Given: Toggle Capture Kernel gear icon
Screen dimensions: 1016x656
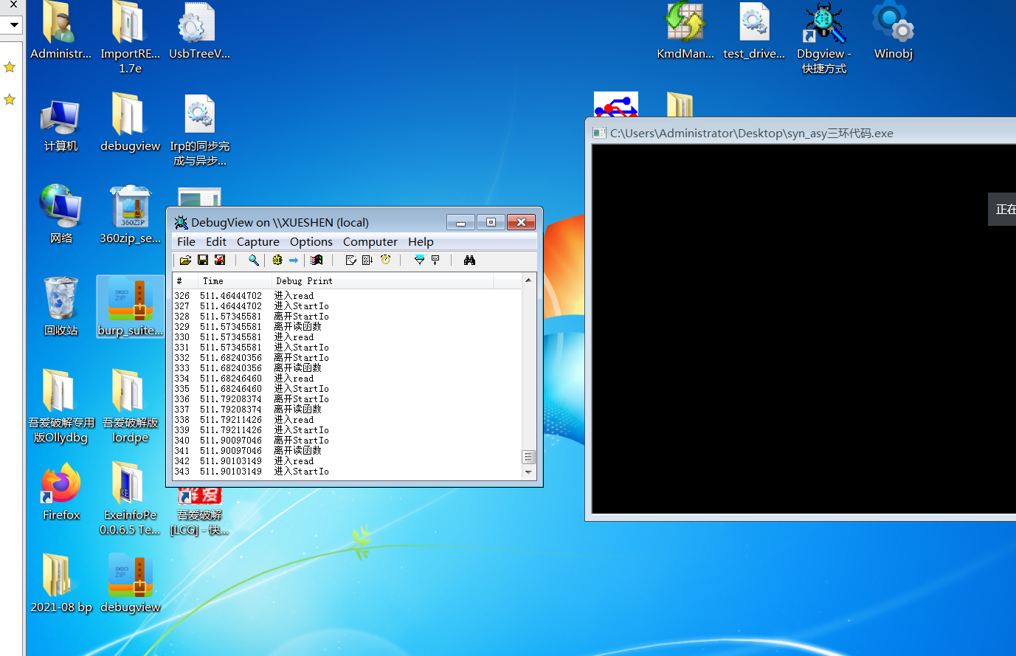Looking at the screenshot, I should click(x=277, y=260).
